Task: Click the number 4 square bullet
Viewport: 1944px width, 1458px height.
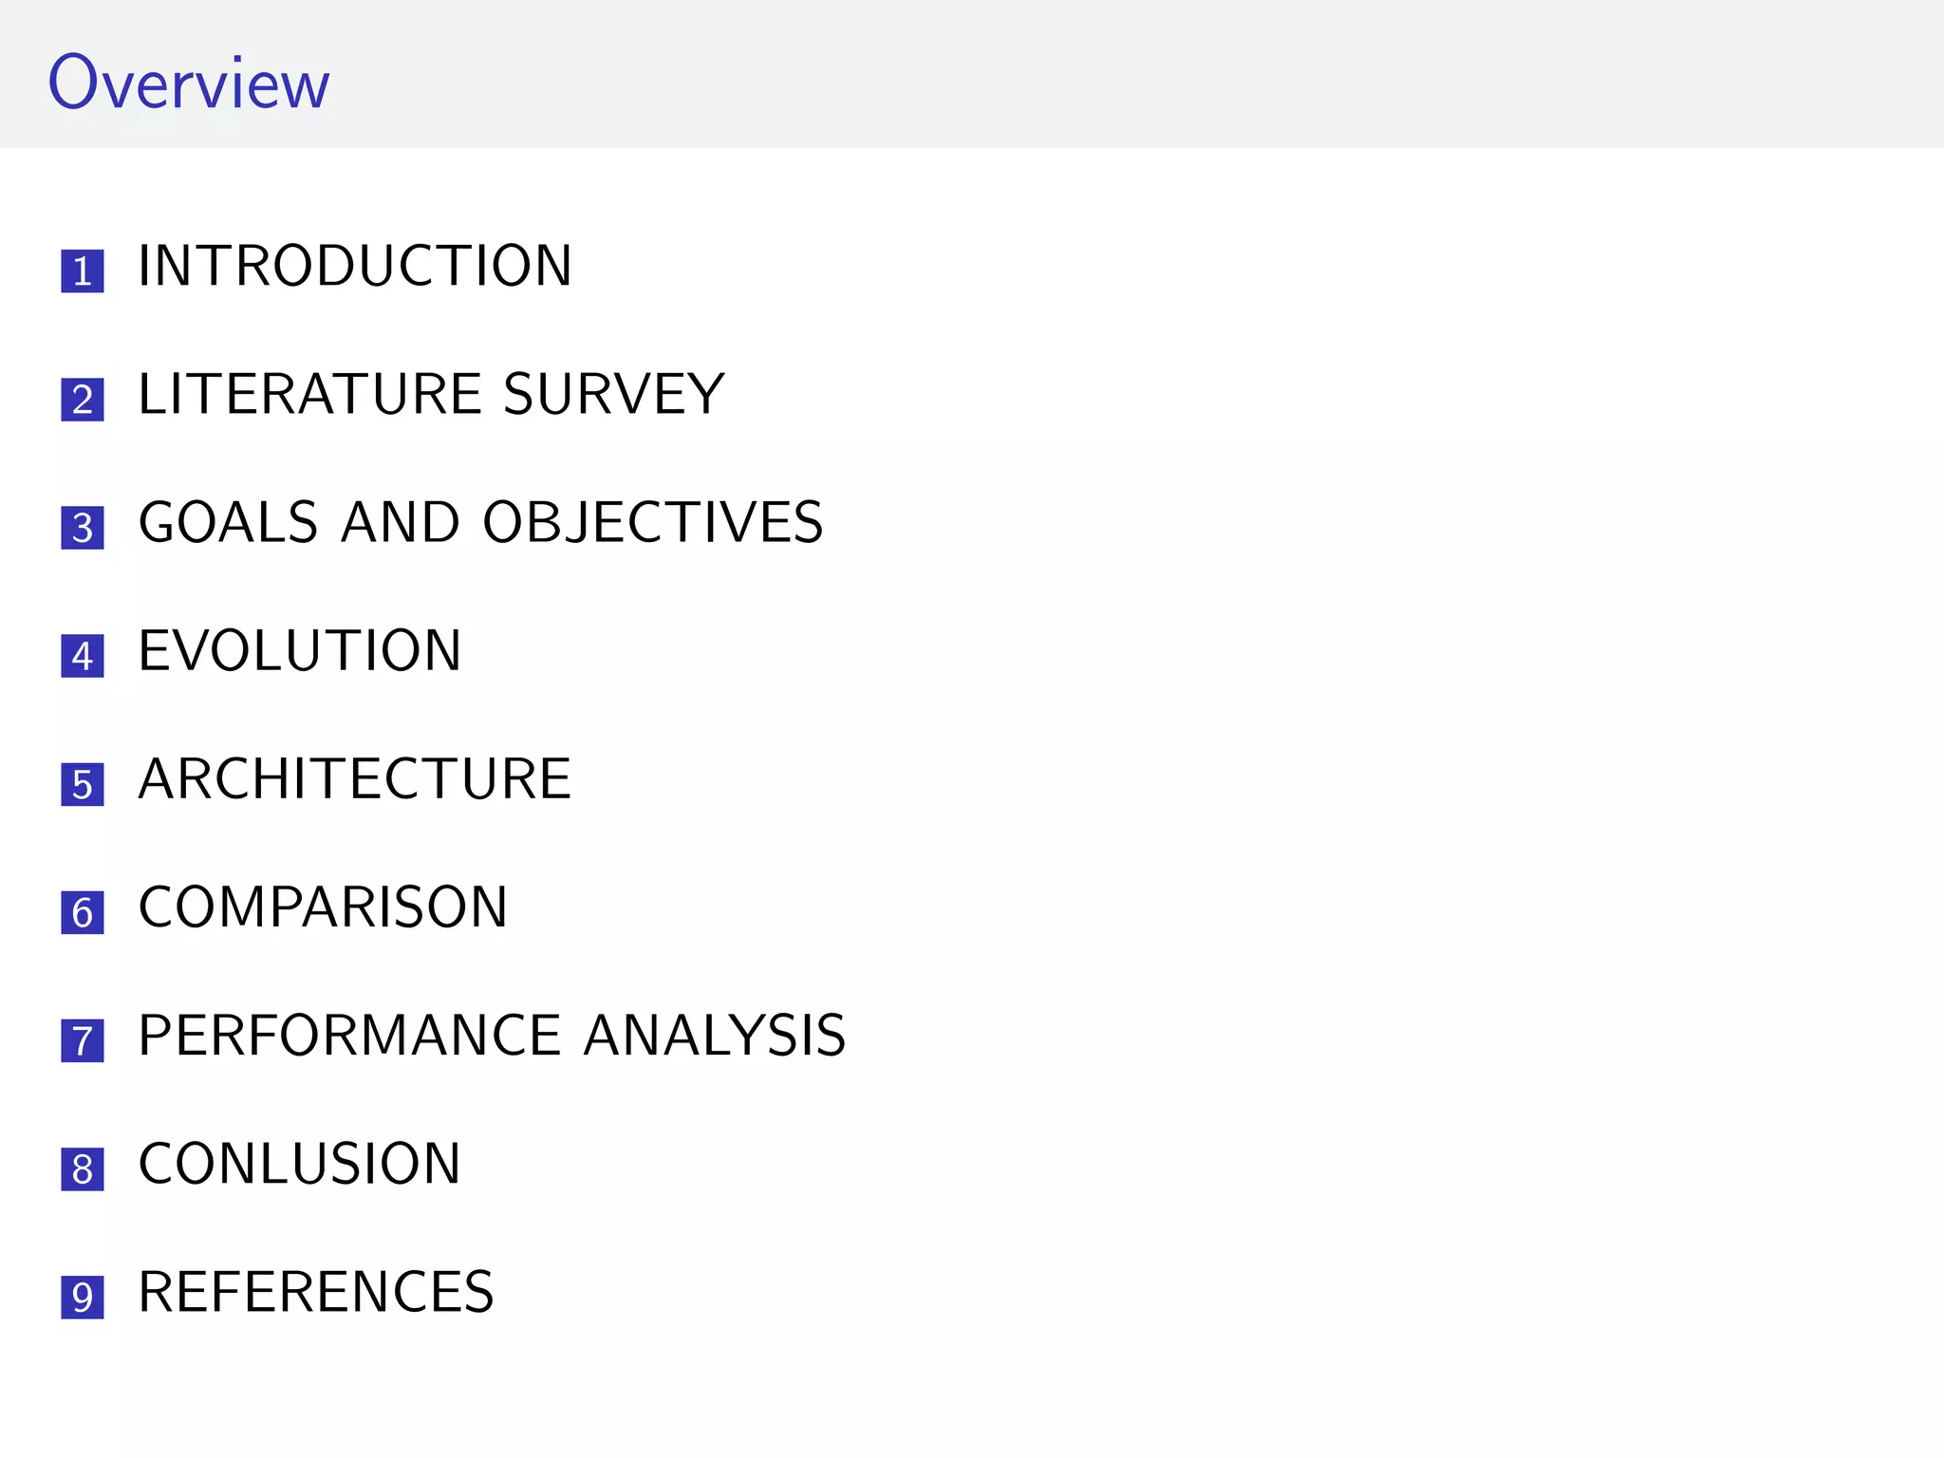Action: 83,656
